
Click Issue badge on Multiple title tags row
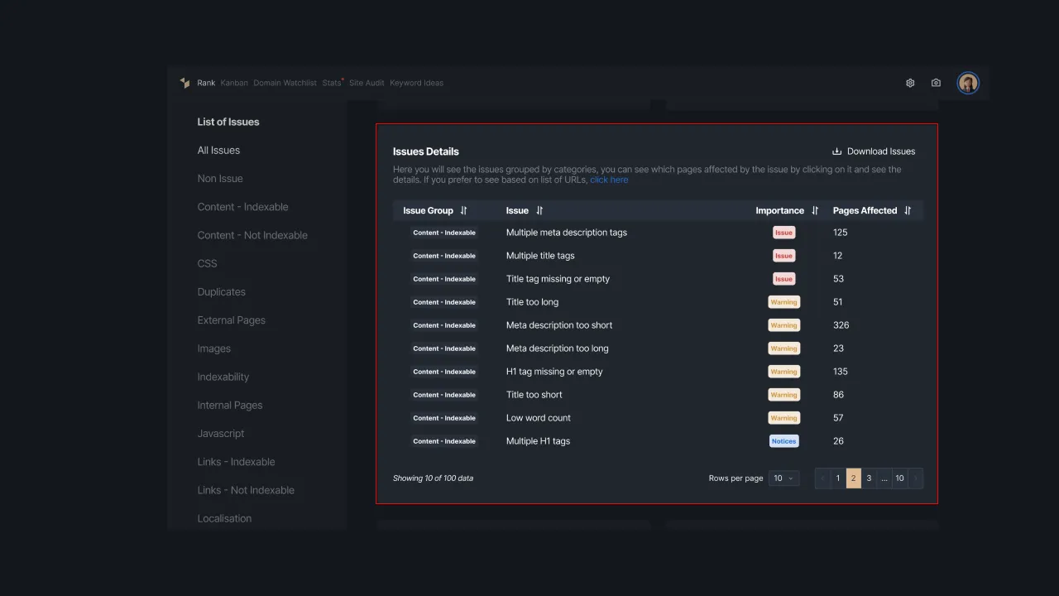(783, 256)
